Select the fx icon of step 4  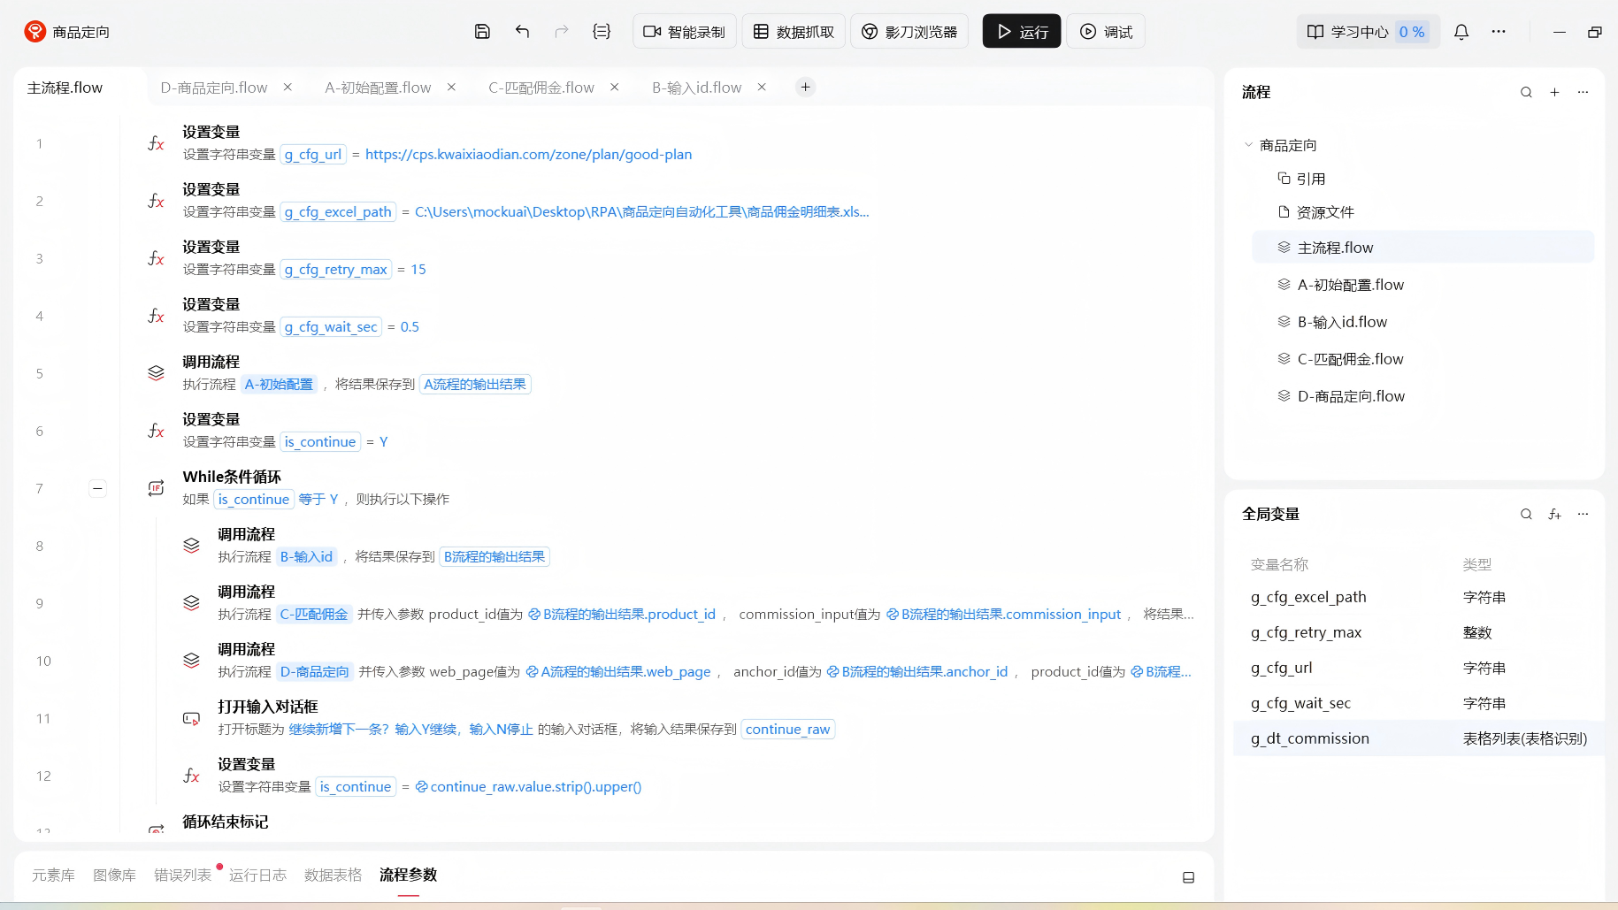click(156, 316)
